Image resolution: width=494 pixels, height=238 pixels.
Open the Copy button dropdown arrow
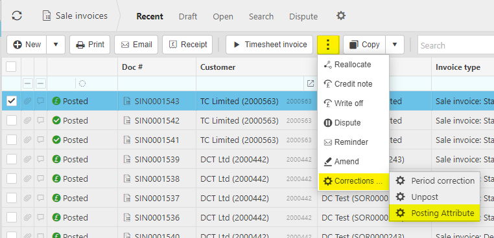394,45
